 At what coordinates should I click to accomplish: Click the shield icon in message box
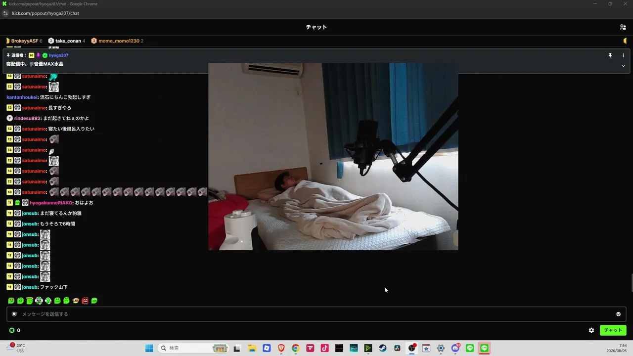coord(14,314)
